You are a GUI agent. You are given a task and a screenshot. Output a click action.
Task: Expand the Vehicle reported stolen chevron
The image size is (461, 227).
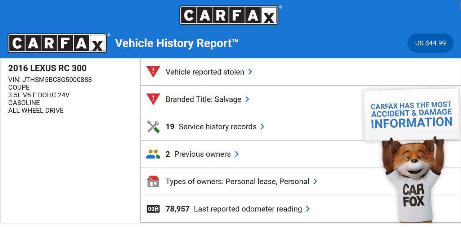tap(250, 72)
